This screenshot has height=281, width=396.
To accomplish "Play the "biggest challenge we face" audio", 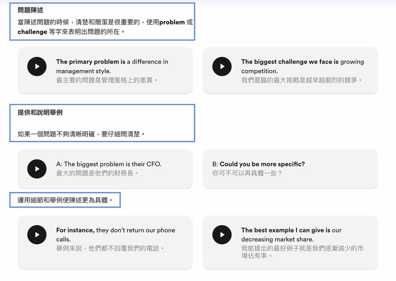I will tap(222, 67).
